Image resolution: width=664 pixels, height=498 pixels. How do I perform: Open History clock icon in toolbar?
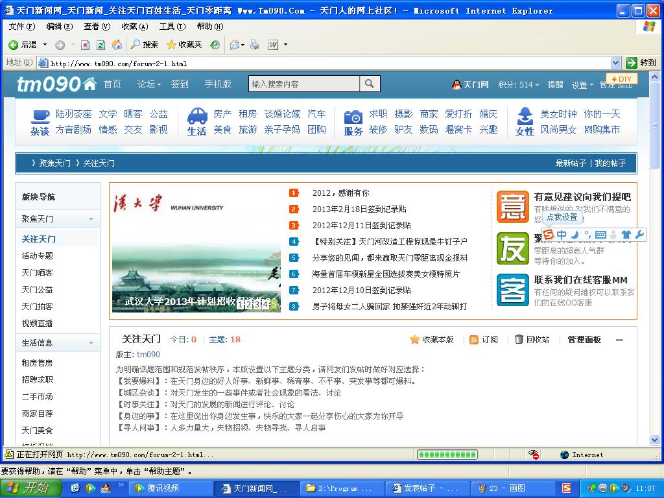(215, 45)
